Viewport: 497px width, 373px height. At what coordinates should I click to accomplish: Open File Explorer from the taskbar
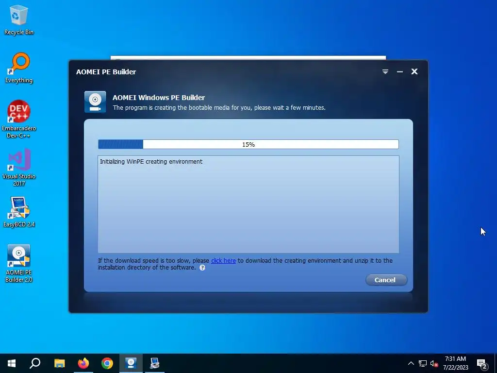coord(59,363)
